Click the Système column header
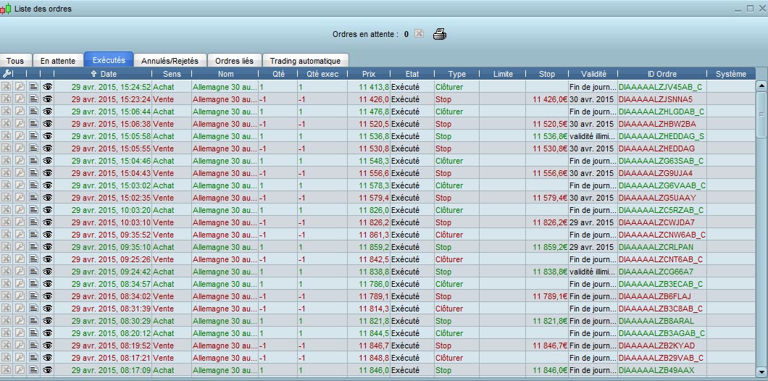The width and height of the screenshot is (768, 381). click(731, 74)
